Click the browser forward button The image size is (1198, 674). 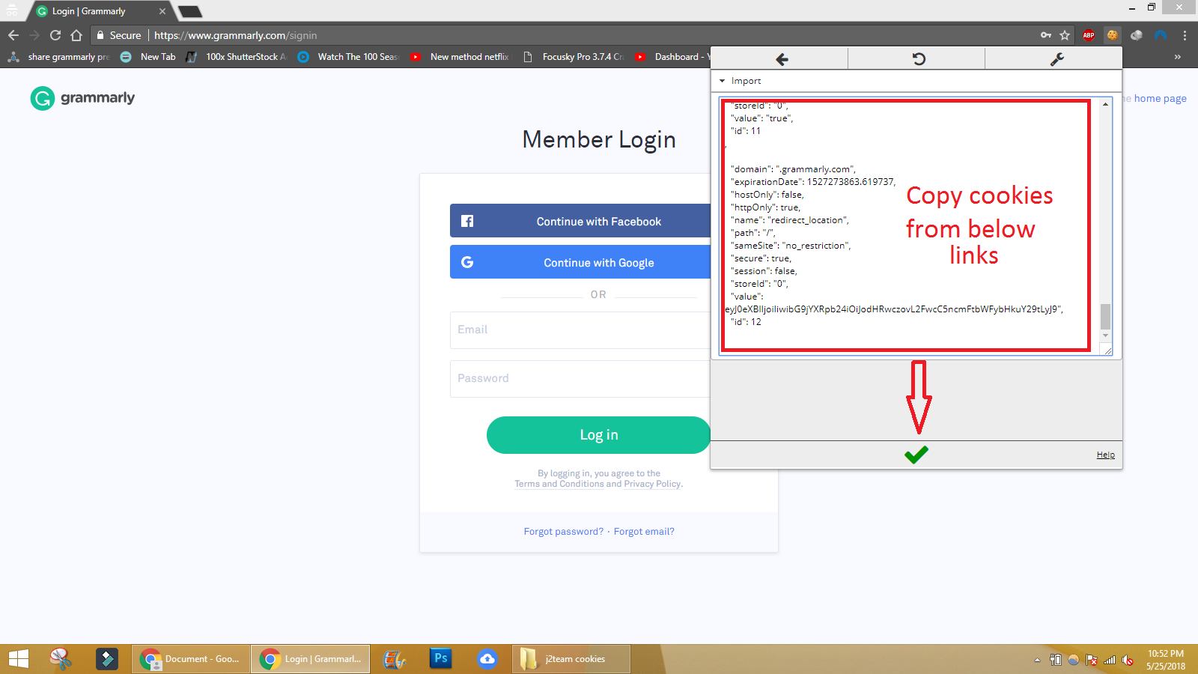click(34, 35)
